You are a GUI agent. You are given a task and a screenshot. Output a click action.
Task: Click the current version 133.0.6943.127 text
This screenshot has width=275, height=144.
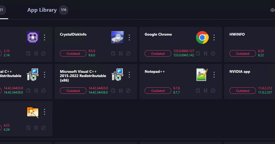click(x=184, y=51)
